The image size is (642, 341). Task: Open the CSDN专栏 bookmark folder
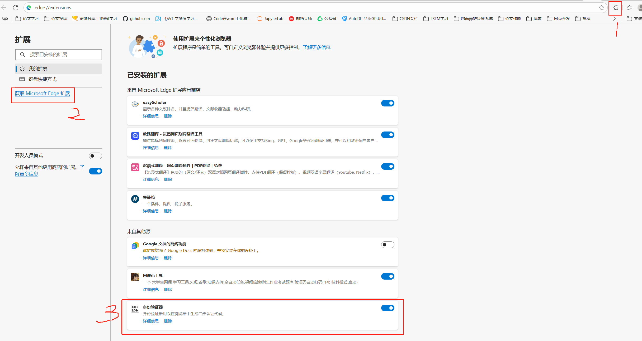click(x=405, y=19)
